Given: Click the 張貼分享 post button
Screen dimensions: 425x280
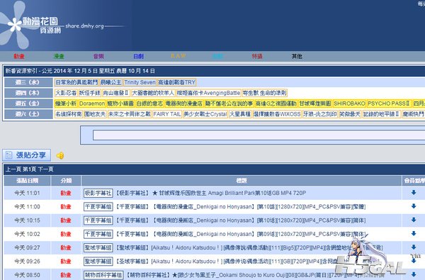Looking at the screenshot, I should click(x=27, y=155).
